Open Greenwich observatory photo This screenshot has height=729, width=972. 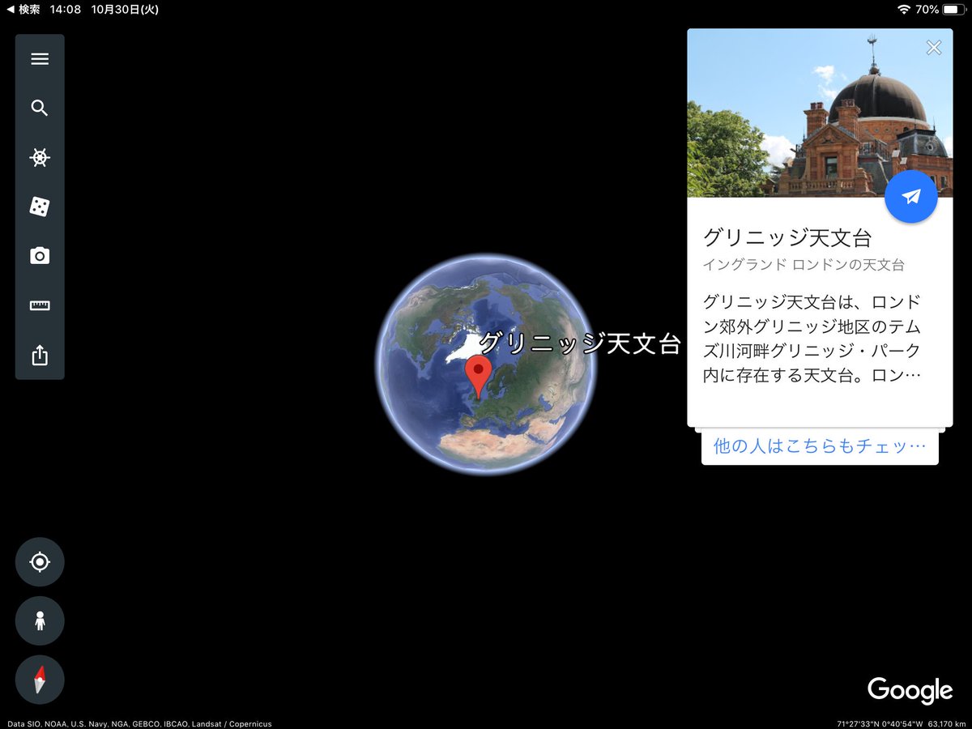tap(820, 113)
